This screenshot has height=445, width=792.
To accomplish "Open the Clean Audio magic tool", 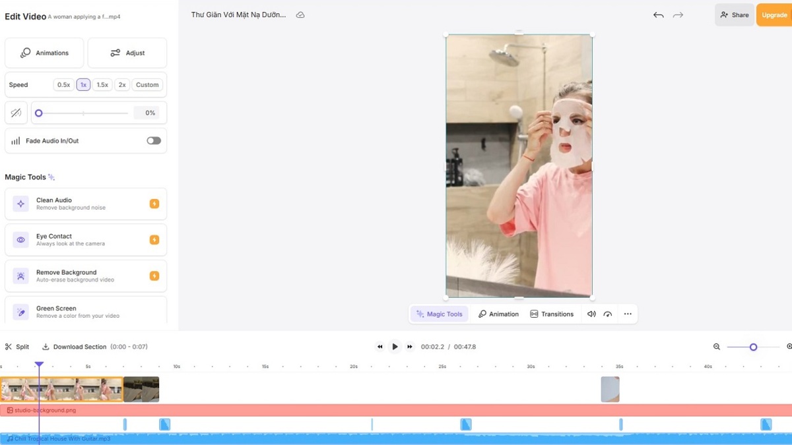I will [85, 204].
